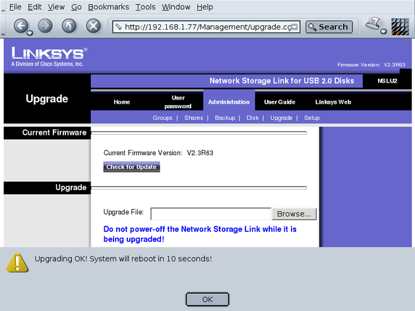This screenshot has height=311, width=415.
Task: Go to the Groups admin link
Action: pyautogui.click(x=162, y=118)
